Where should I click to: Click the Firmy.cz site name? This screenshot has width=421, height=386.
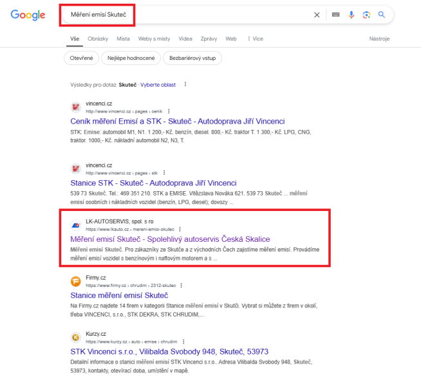[x=96, y=278]
